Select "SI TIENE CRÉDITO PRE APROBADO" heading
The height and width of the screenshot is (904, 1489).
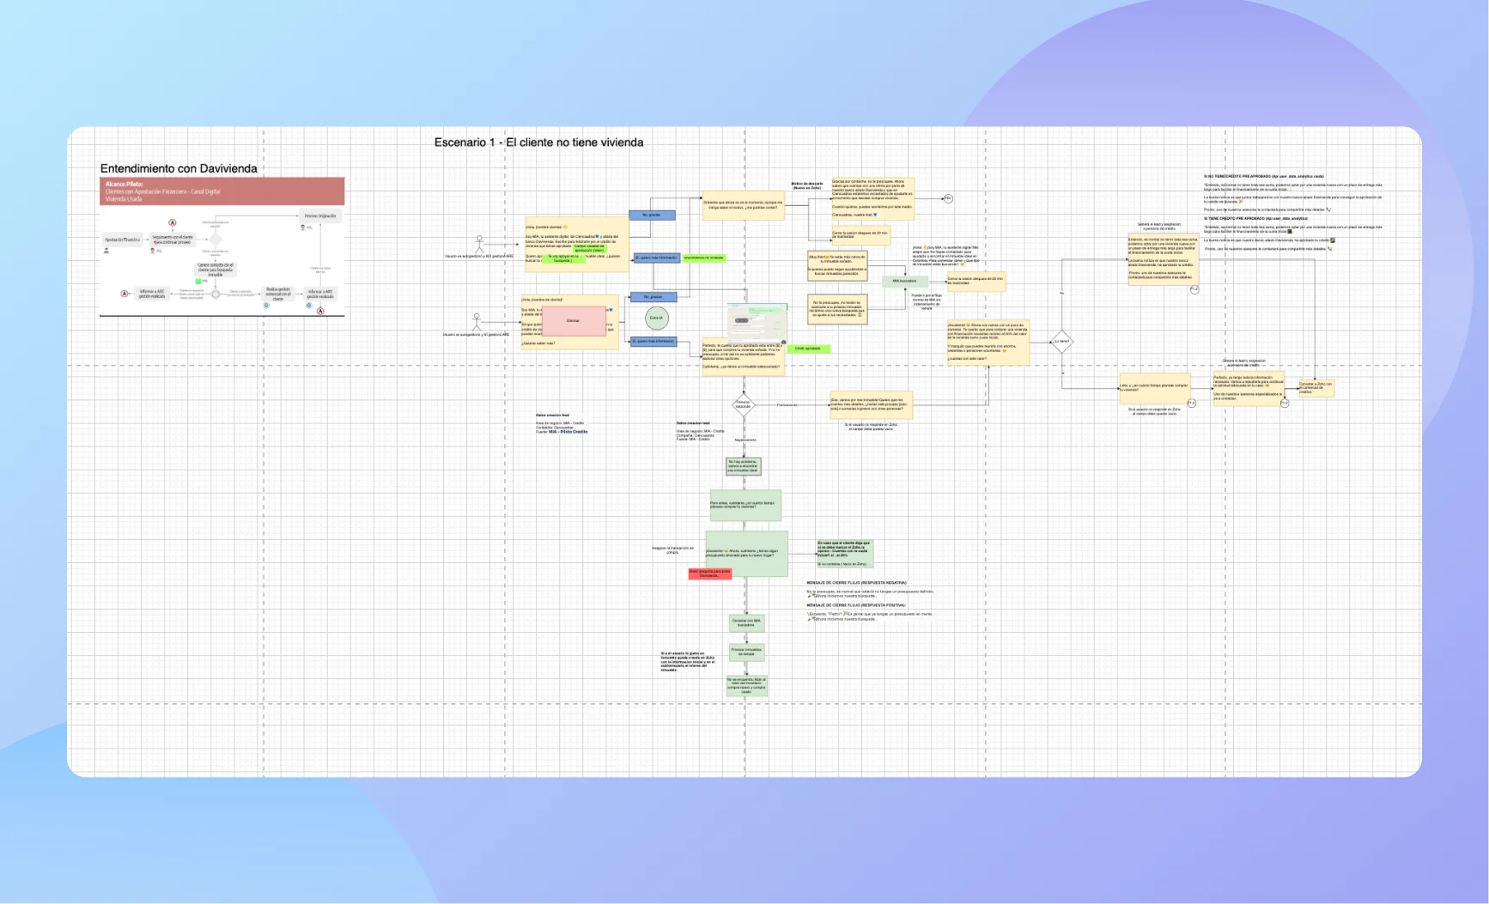[x=1255, y=219]
